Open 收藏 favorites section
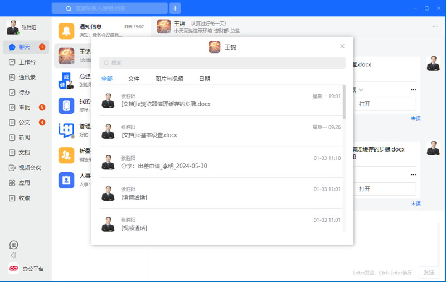Viewport: 446px width, 282px height. click(x=23, y=197)
